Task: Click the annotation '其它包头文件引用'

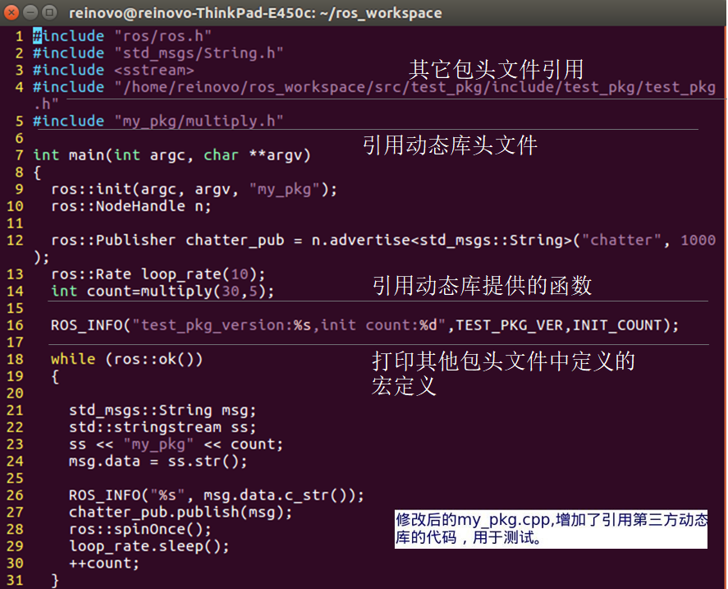Action: pyautogui.click(x=496, y=70)
